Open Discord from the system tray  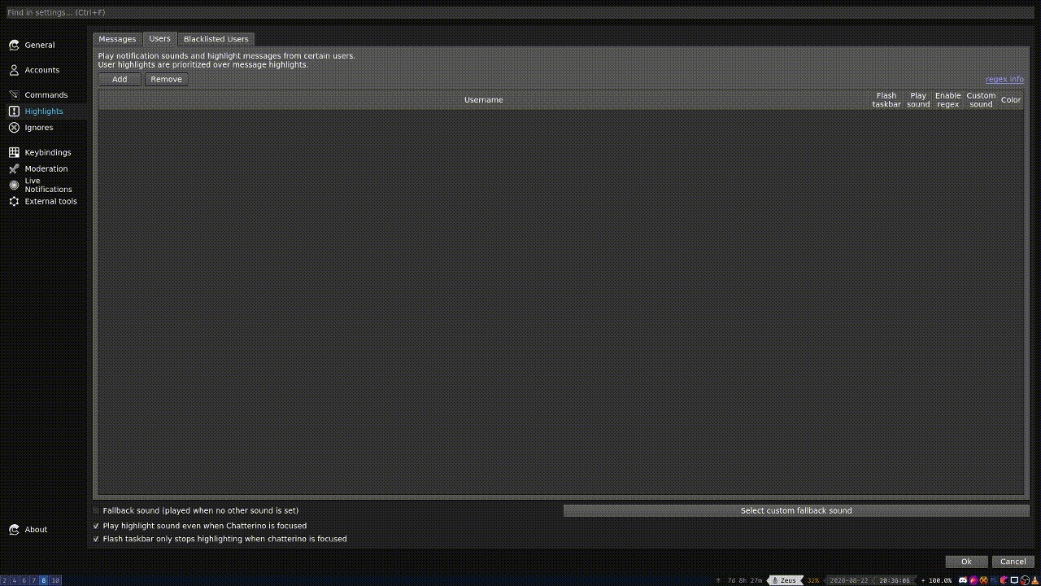click(963, 580)
